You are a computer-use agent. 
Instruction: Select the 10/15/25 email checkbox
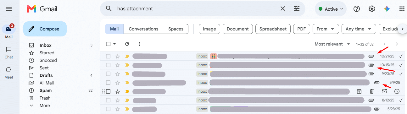tap(108, 65)
